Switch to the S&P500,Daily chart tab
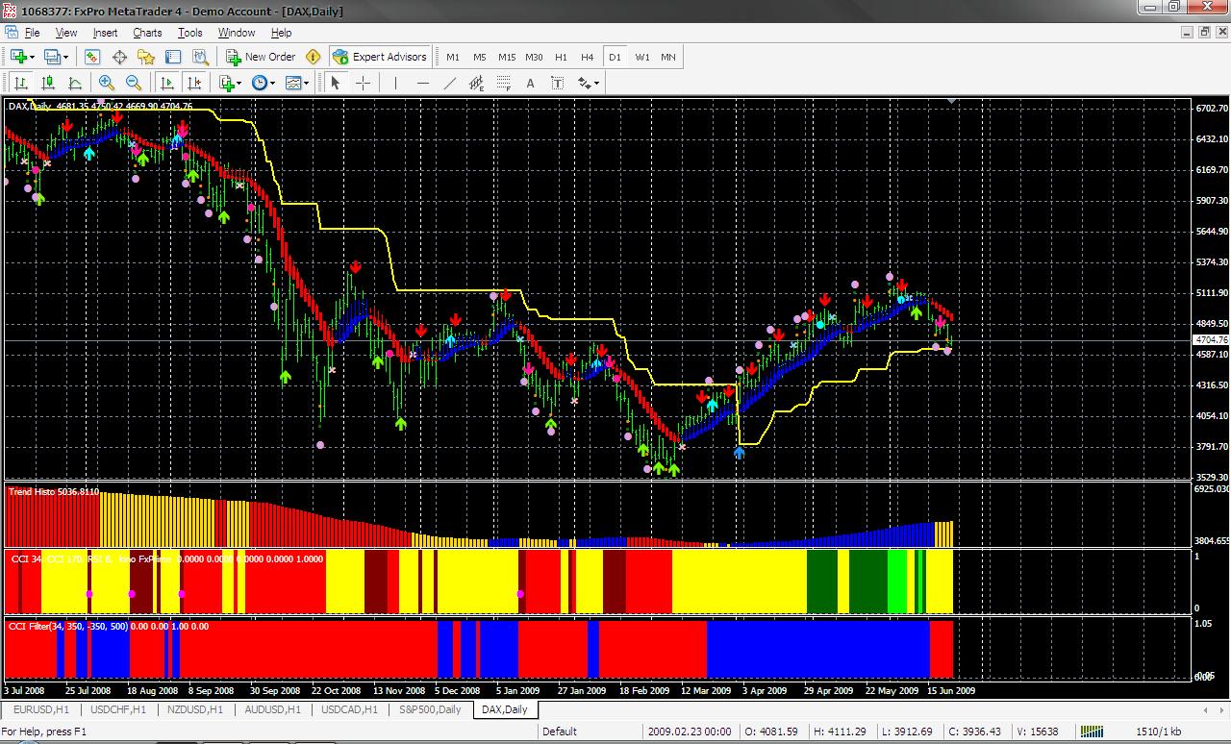The height and width of the screenshot is (744, 1231). click(432, 709)
